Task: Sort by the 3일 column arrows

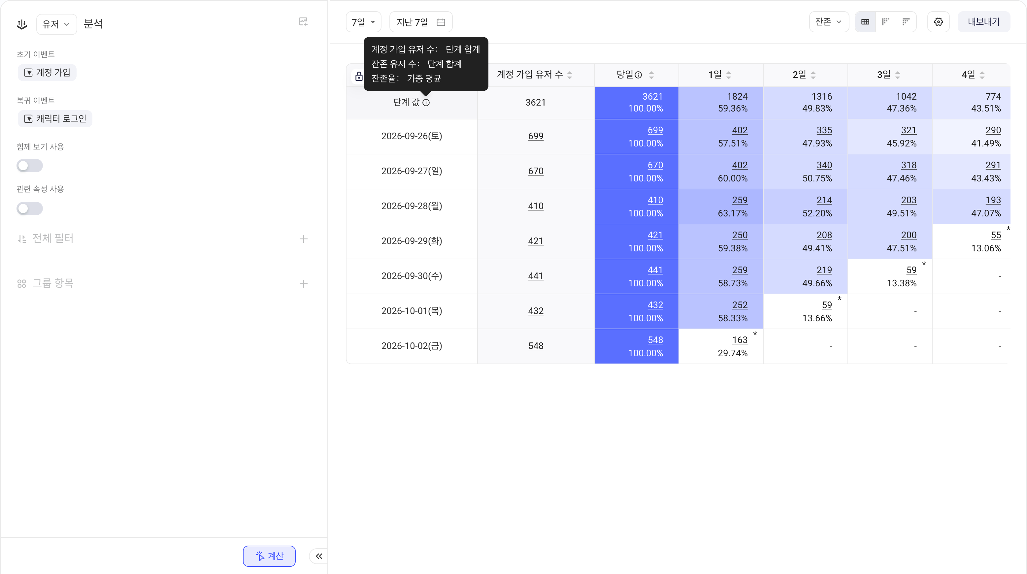Action: tap(898, 75)
